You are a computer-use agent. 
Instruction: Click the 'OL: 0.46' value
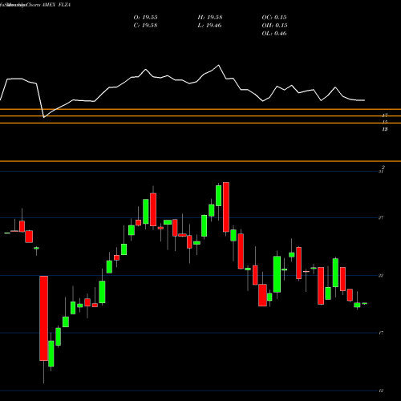click(x=274, y=34)
